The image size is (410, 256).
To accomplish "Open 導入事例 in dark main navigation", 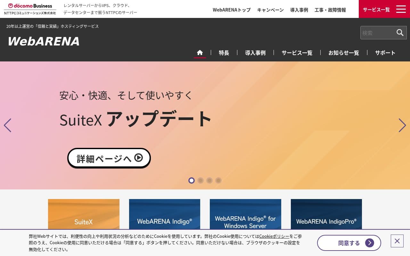I will pyautogui.click(x=255, y=53).
